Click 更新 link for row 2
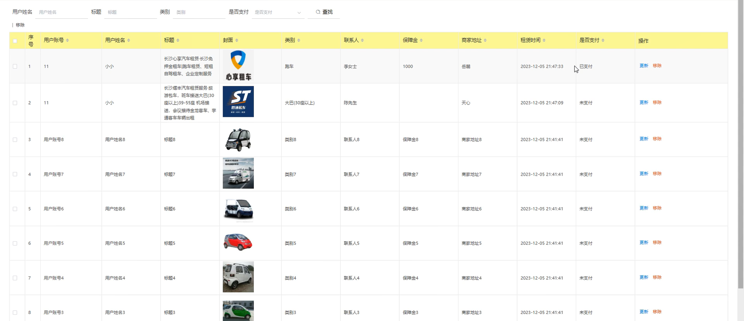The image size is (744, 321). tap(643, 102)
